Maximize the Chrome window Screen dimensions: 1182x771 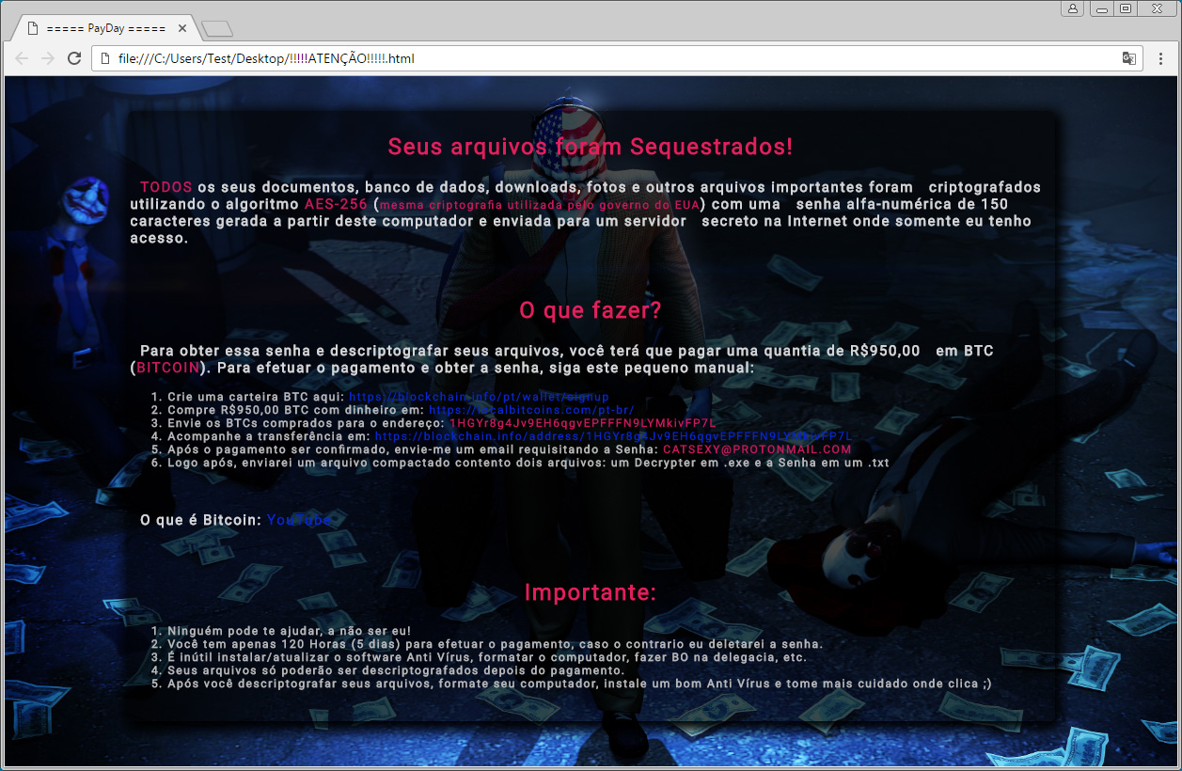click(1126, 8)
